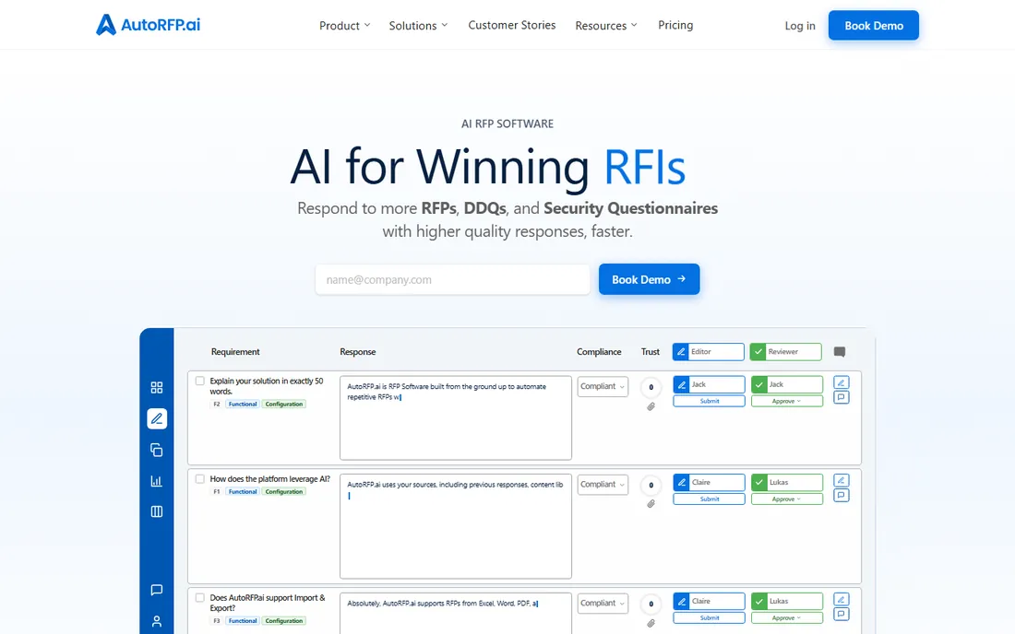
Task: Check the 'How does the platform leverage AI' checkbox
Action: (x=200, y=479)
